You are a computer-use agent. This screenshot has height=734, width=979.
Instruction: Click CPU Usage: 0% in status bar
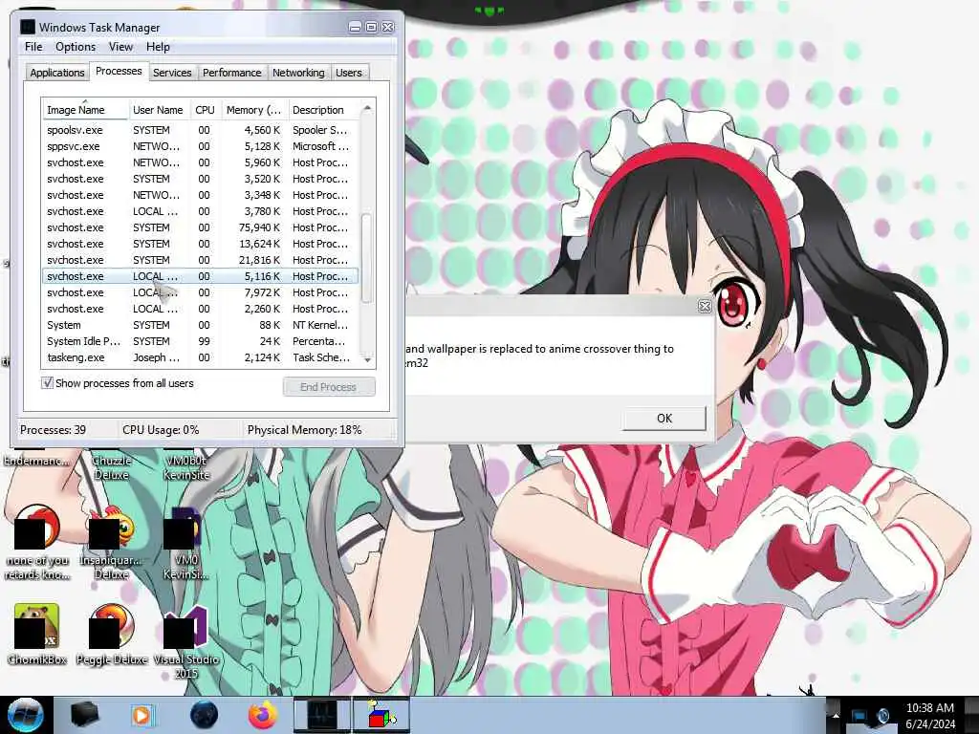pyautogui.click(x=161, y=430)
